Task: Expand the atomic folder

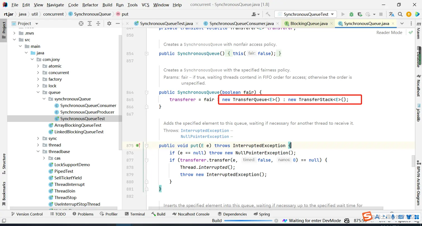Action: (38, 66)
